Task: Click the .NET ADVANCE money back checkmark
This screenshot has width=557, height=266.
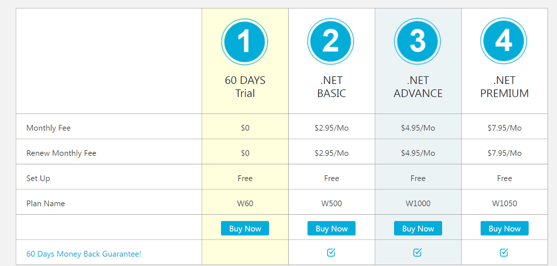Action: [x=418, y=252]
